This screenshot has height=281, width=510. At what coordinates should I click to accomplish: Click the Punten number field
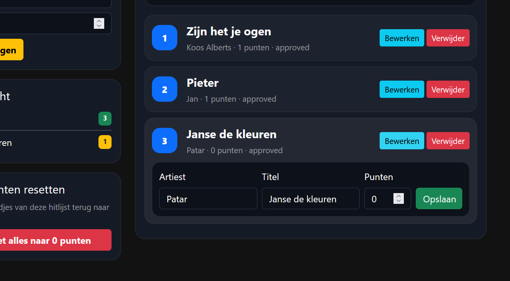[388, 198]
